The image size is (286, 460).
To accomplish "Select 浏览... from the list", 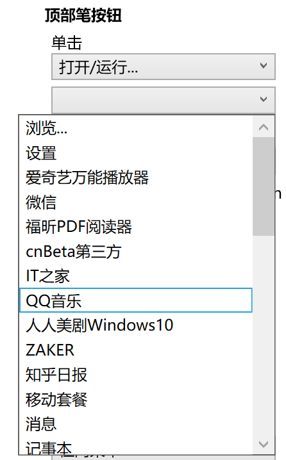I will [136, 128].
